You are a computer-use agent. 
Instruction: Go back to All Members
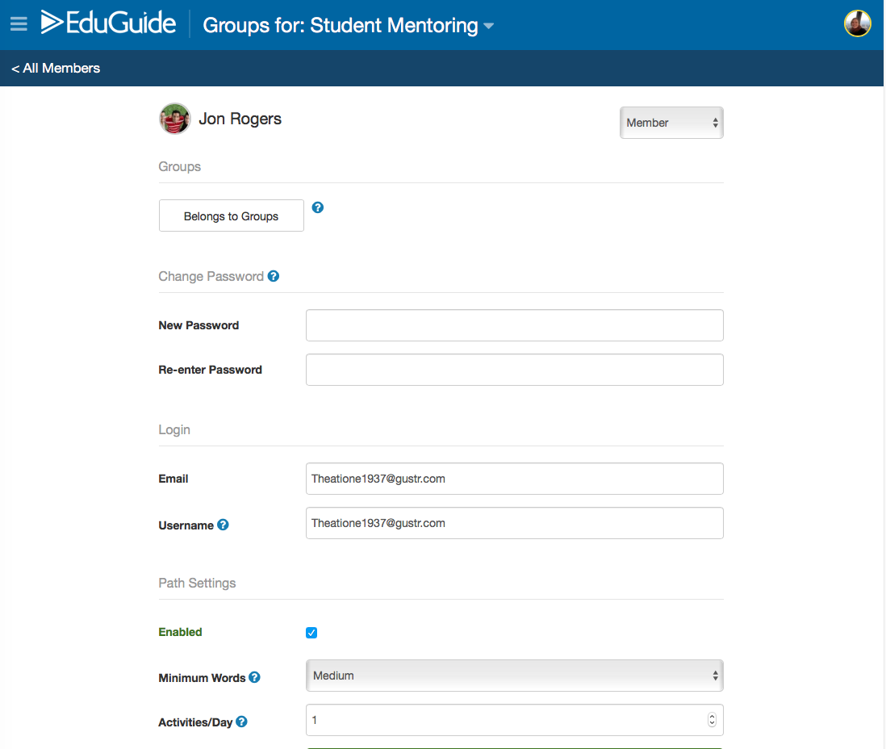(56, 69)
